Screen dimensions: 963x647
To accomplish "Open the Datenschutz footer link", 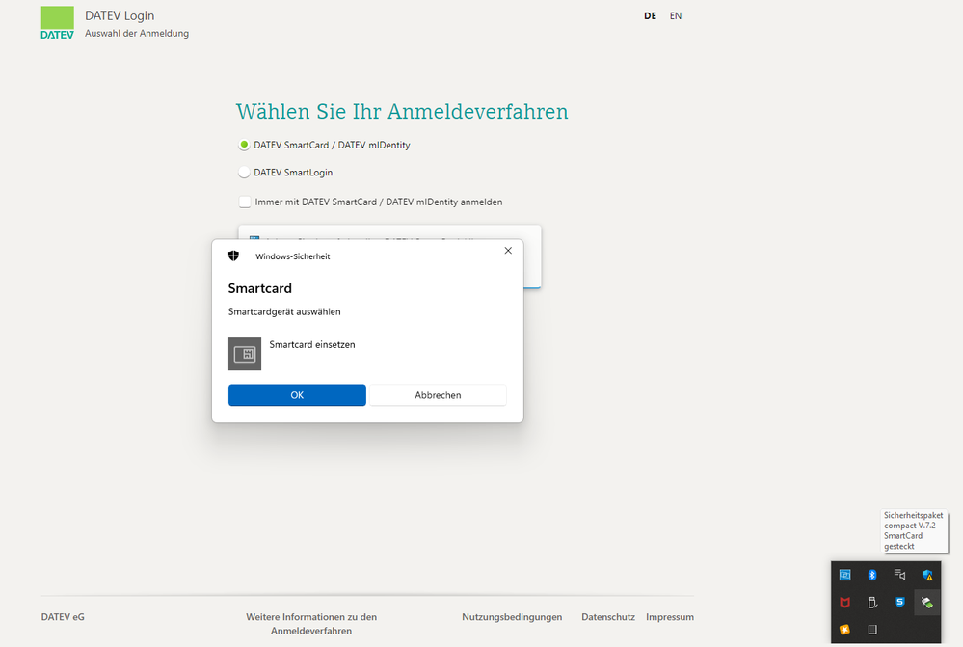I will point(608,617).
